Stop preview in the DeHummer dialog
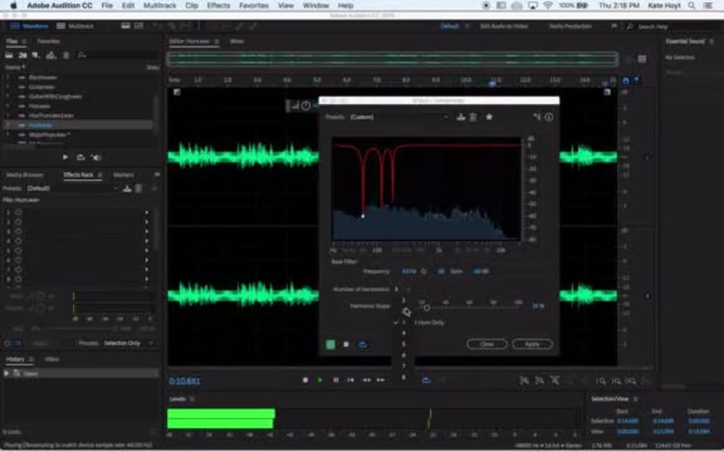 point(346,344)
